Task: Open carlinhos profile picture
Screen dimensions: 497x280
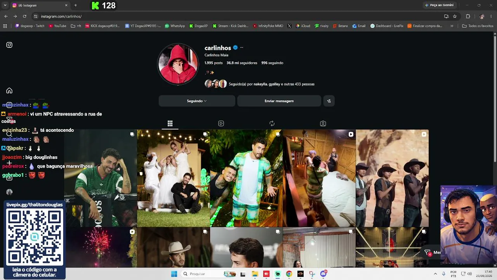Action: coord(178,64)
